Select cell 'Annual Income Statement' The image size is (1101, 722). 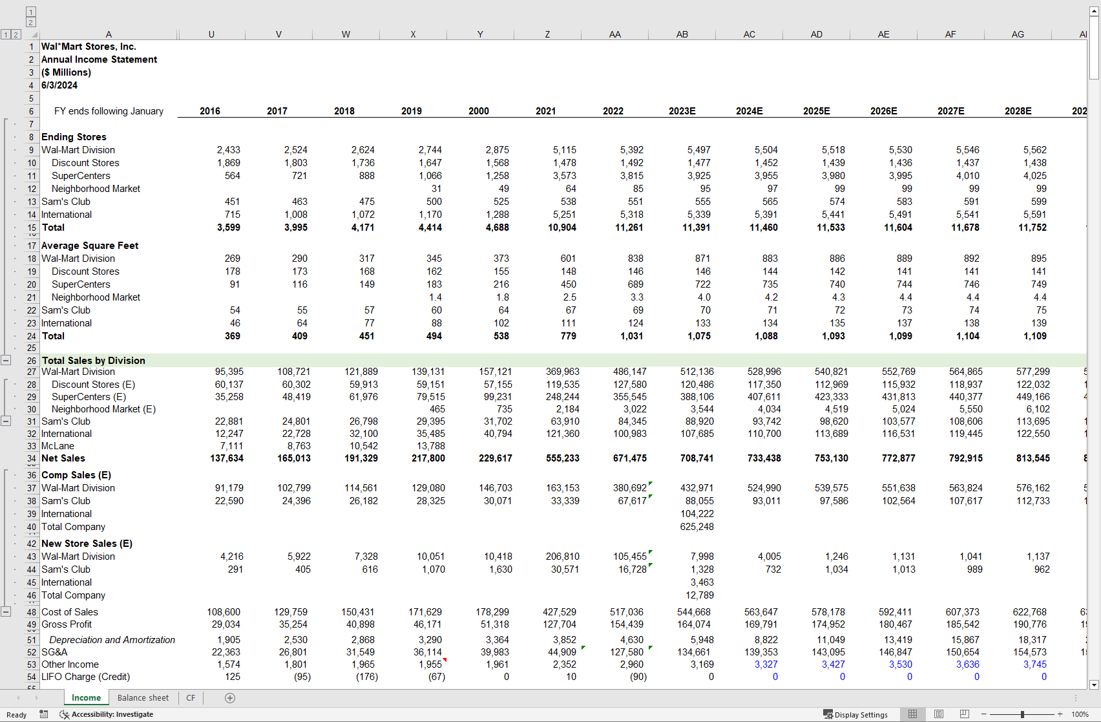pyautogui.click(x=99, y=59)
